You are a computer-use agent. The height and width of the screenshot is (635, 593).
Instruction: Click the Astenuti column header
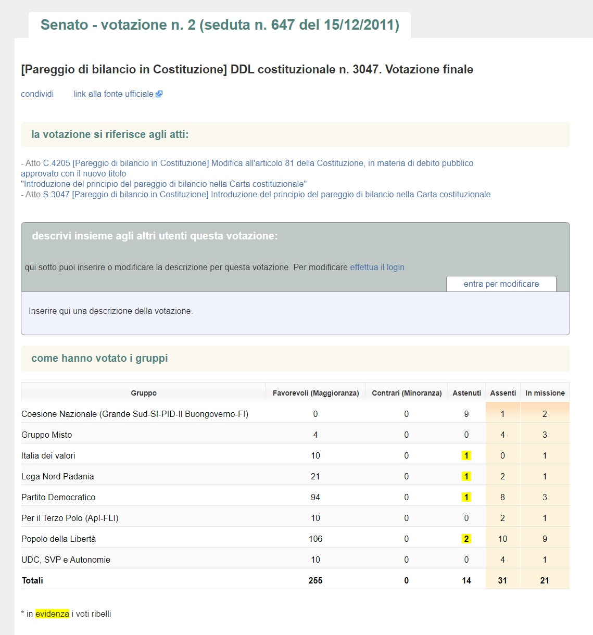[466, 393]
